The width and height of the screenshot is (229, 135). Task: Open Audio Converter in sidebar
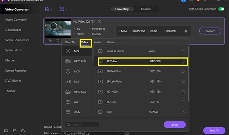click(x=16, y=20)
